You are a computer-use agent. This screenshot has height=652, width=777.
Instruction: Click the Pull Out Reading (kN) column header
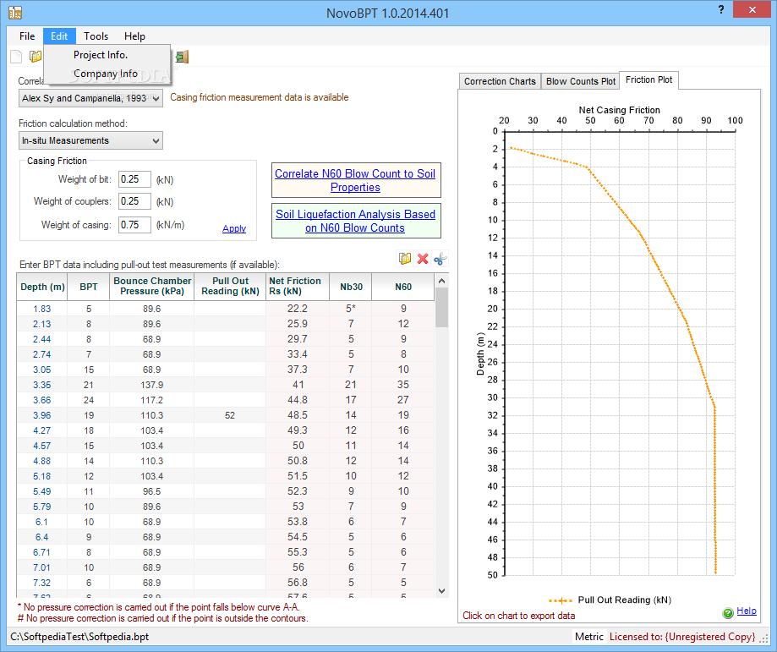coord(231,287)
